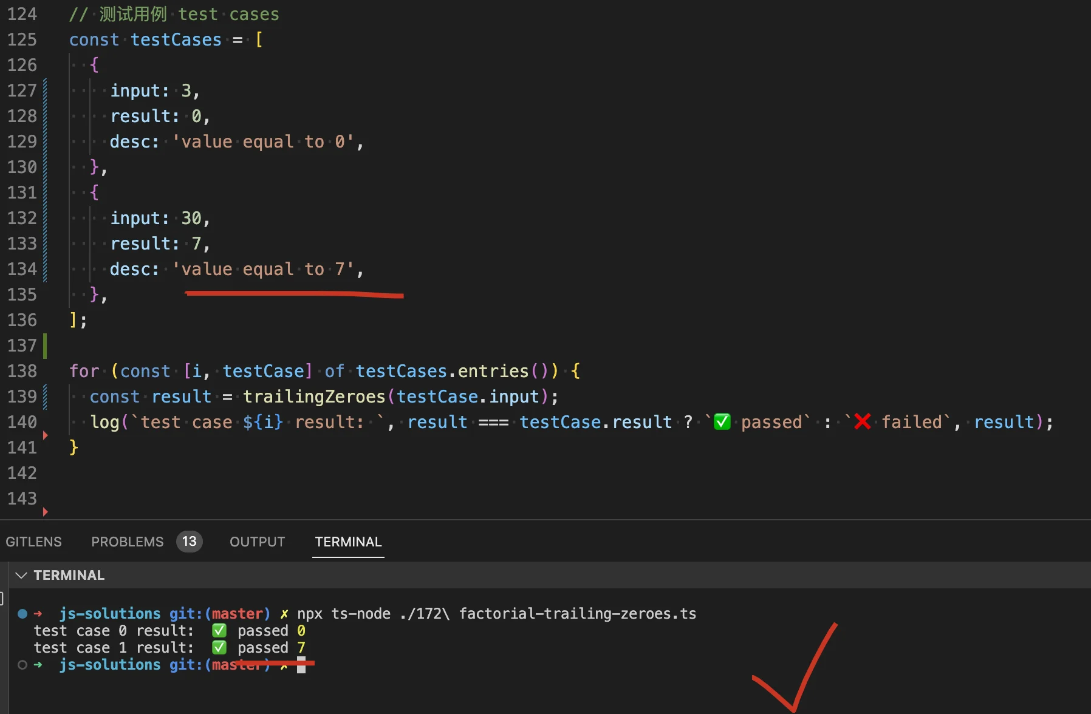
Task: Click the string 'value equal to 7'
Action: click(x=262, y=269)
